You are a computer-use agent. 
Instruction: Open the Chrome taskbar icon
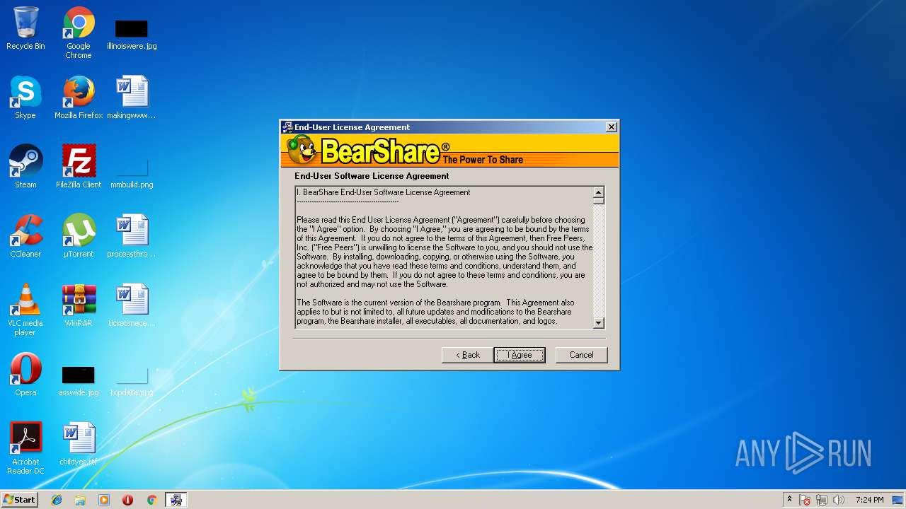(x=151, y=500)
